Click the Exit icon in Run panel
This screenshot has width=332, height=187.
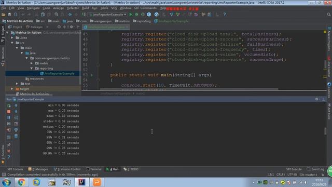pos(9,130)
